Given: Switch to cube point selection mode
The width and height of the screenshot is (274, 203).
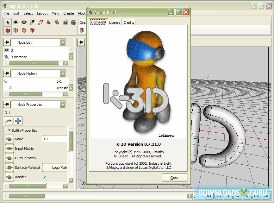Looking at the screenshot, I should [x=16, y=30].
